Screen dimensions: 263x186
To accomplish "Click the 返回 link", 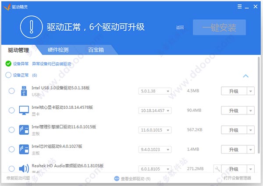I will pos(180,27).
